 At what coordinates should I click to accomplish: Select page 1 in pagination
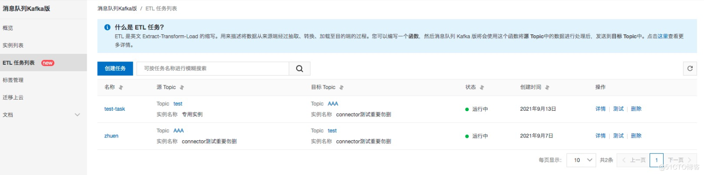click(657, 160)
